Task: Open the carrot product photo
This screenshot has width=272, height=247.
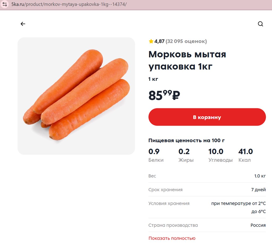Action: click(76, 96)
